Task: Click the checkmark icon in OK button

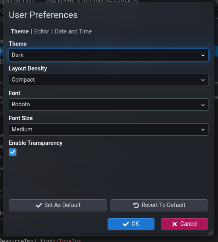Action: pyautogui.click(x=126, y=224)
